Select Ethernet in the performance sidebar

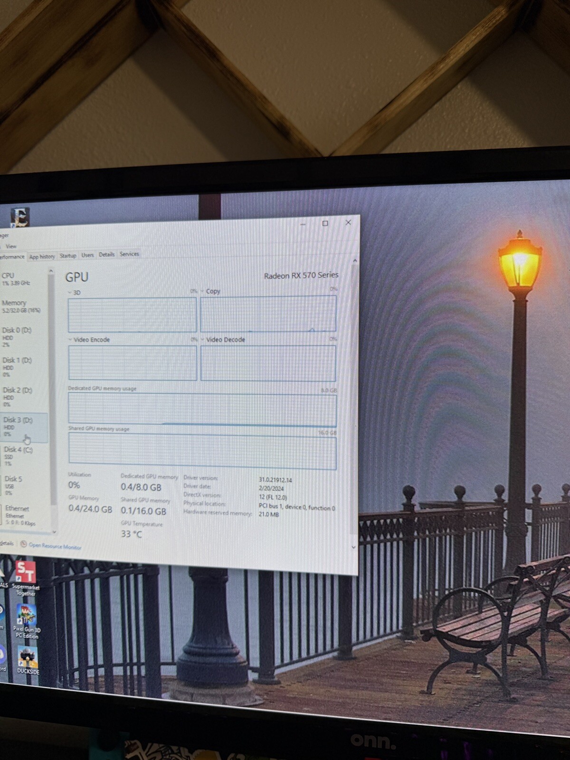(24, 515)
